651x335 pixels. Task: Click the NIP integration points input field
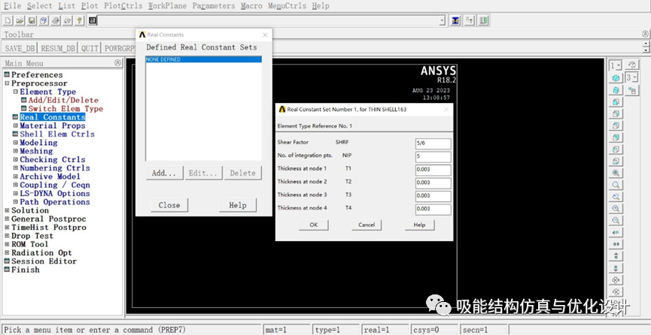click(x=433, y=157)
